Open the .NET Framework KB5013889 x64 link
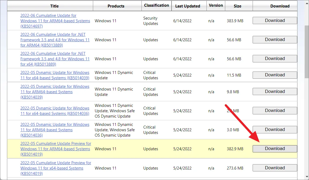Image resolution: width=309 pixels, height=180 pixels. [55, 59]
